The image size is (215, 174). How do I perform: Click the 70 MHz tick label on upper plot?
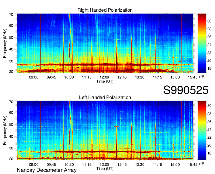point(11,14)
